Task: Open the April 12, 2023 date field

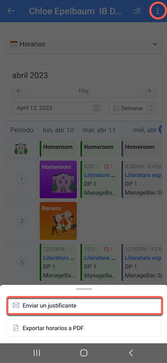Action: pos(57,108)
